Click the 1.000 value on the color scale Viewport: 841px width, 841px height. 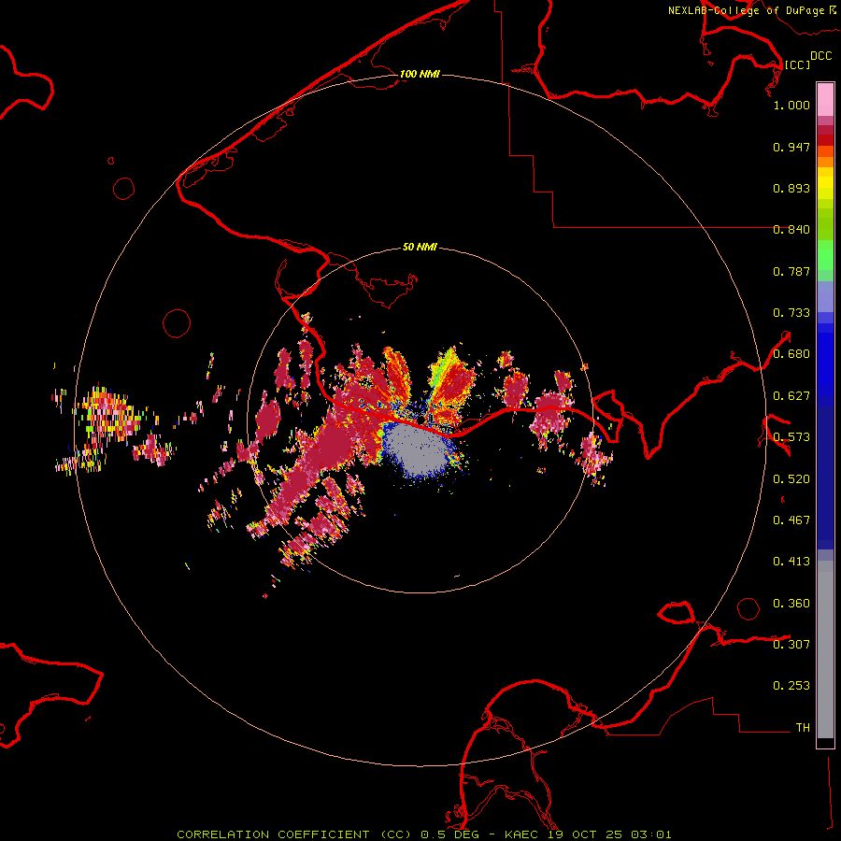point(791,105)
